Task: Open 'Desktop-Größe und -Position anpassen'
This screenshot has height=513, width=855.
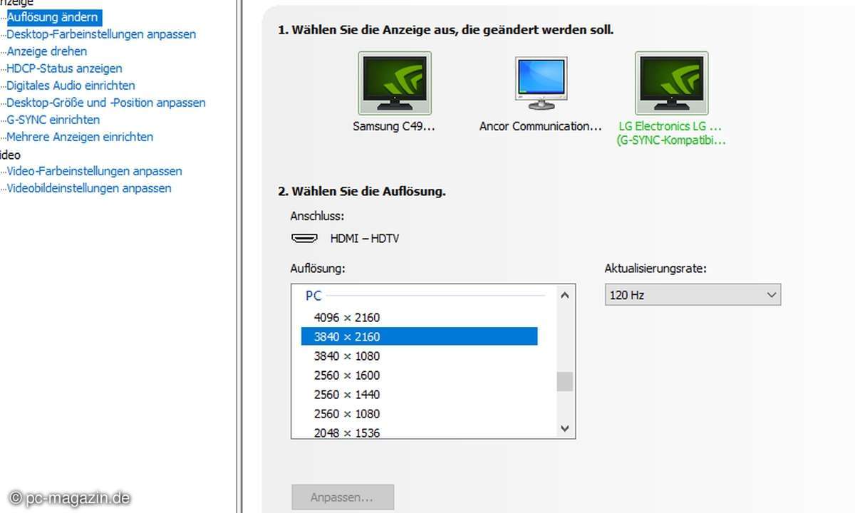Action: click(106, 103)
